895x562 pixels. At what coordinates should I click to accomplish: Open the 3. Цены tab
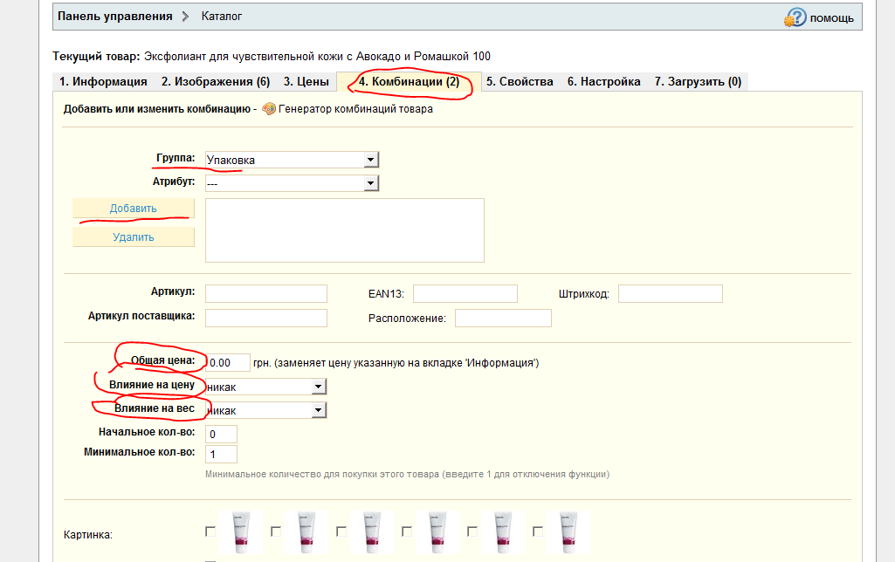click(x=306, y=82)
